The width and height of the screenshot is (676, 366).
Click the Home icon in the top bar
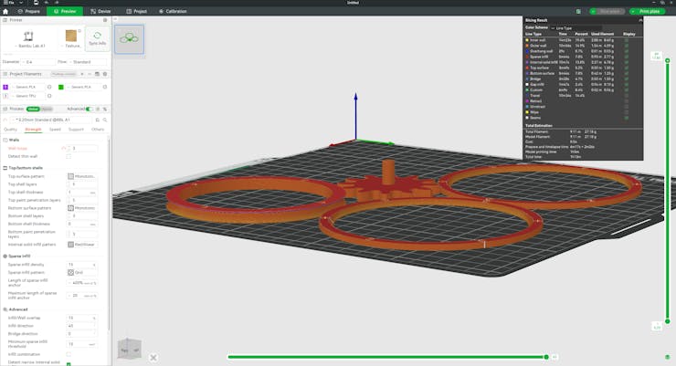pos(5,11)
